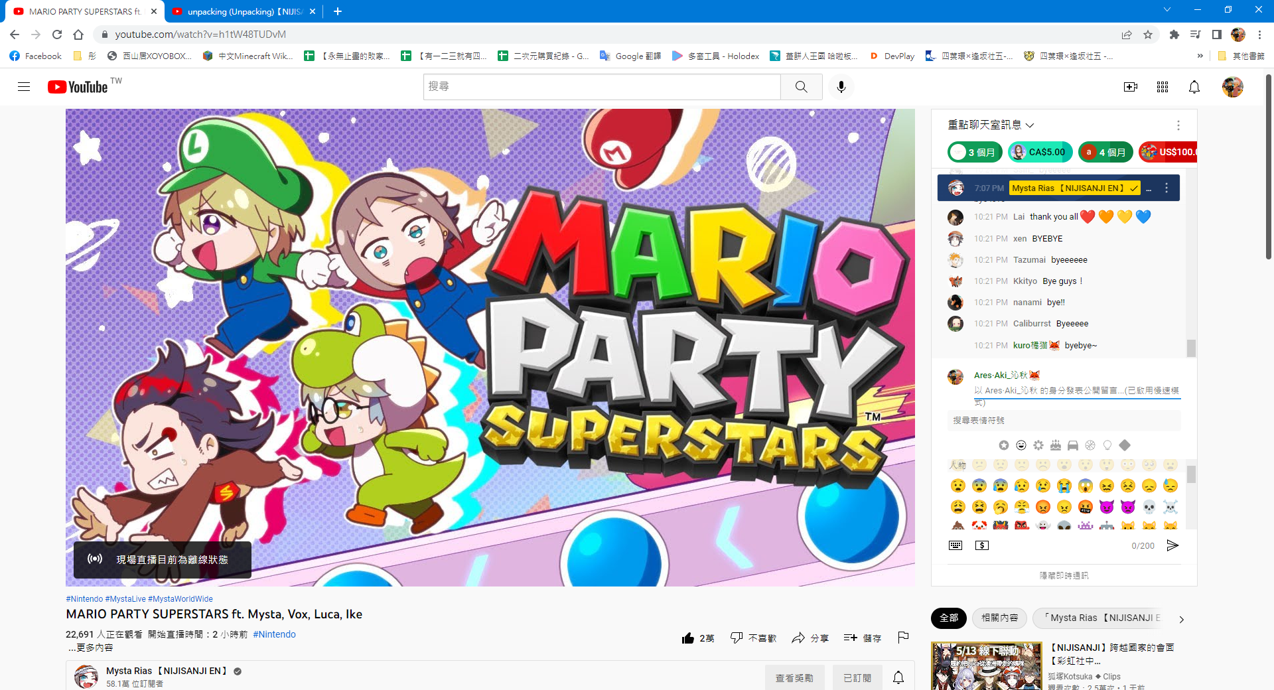Open the account avatar menu
This screenshot has width=1274, height=690.
(x=1233, y=87)
